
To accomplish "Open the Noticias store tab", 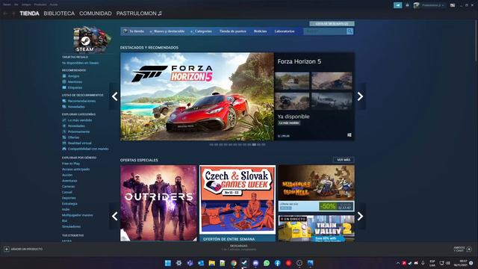I will (261, 31).
